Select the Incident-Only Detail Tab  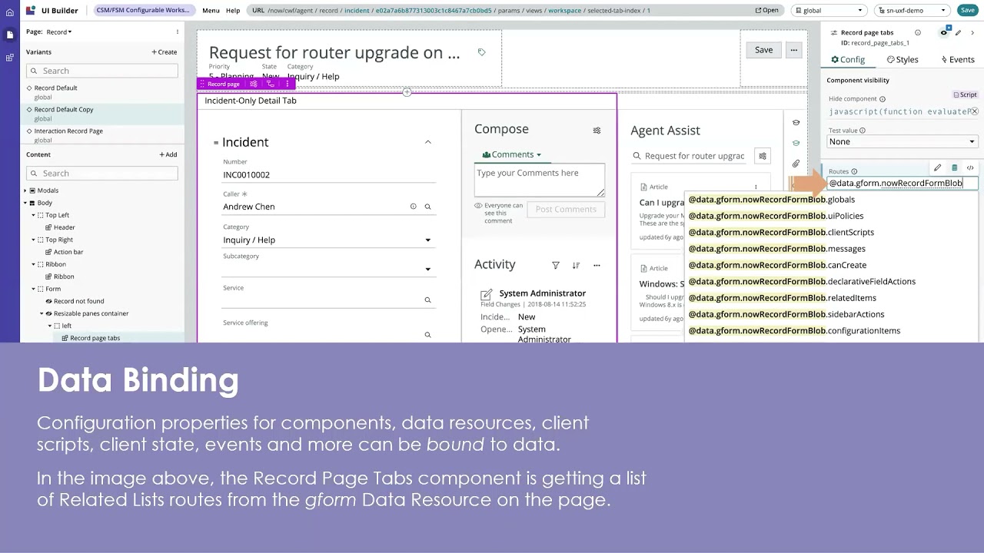[x=251, y=101]
